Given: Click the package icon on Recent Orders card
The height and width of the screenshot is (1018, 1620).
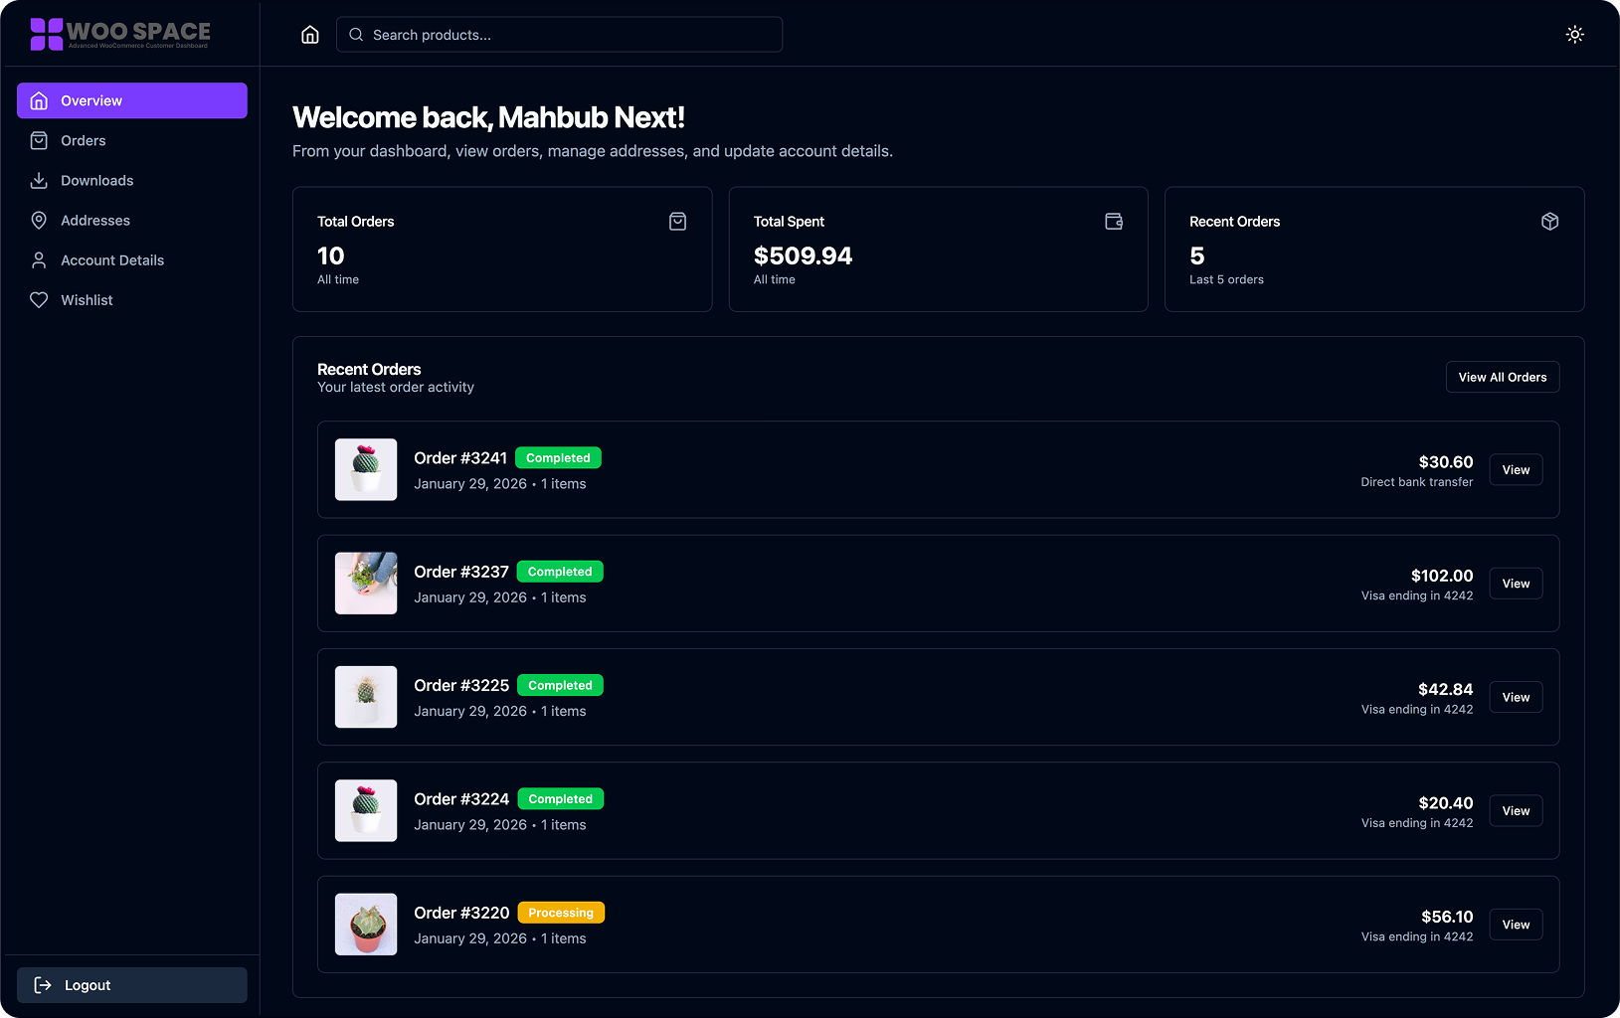Looking at the screenshot, I should tap(1549, 221).
